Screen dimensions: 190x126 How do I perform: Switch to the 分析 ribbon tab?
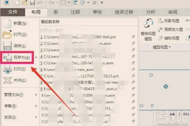(x=151, y=12)
